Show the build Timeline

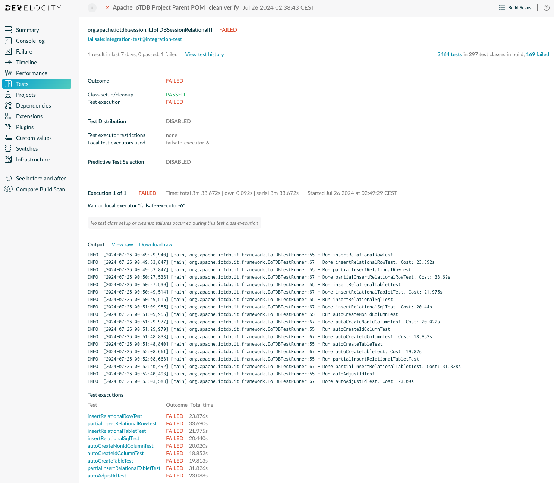[x=26, y=62]
